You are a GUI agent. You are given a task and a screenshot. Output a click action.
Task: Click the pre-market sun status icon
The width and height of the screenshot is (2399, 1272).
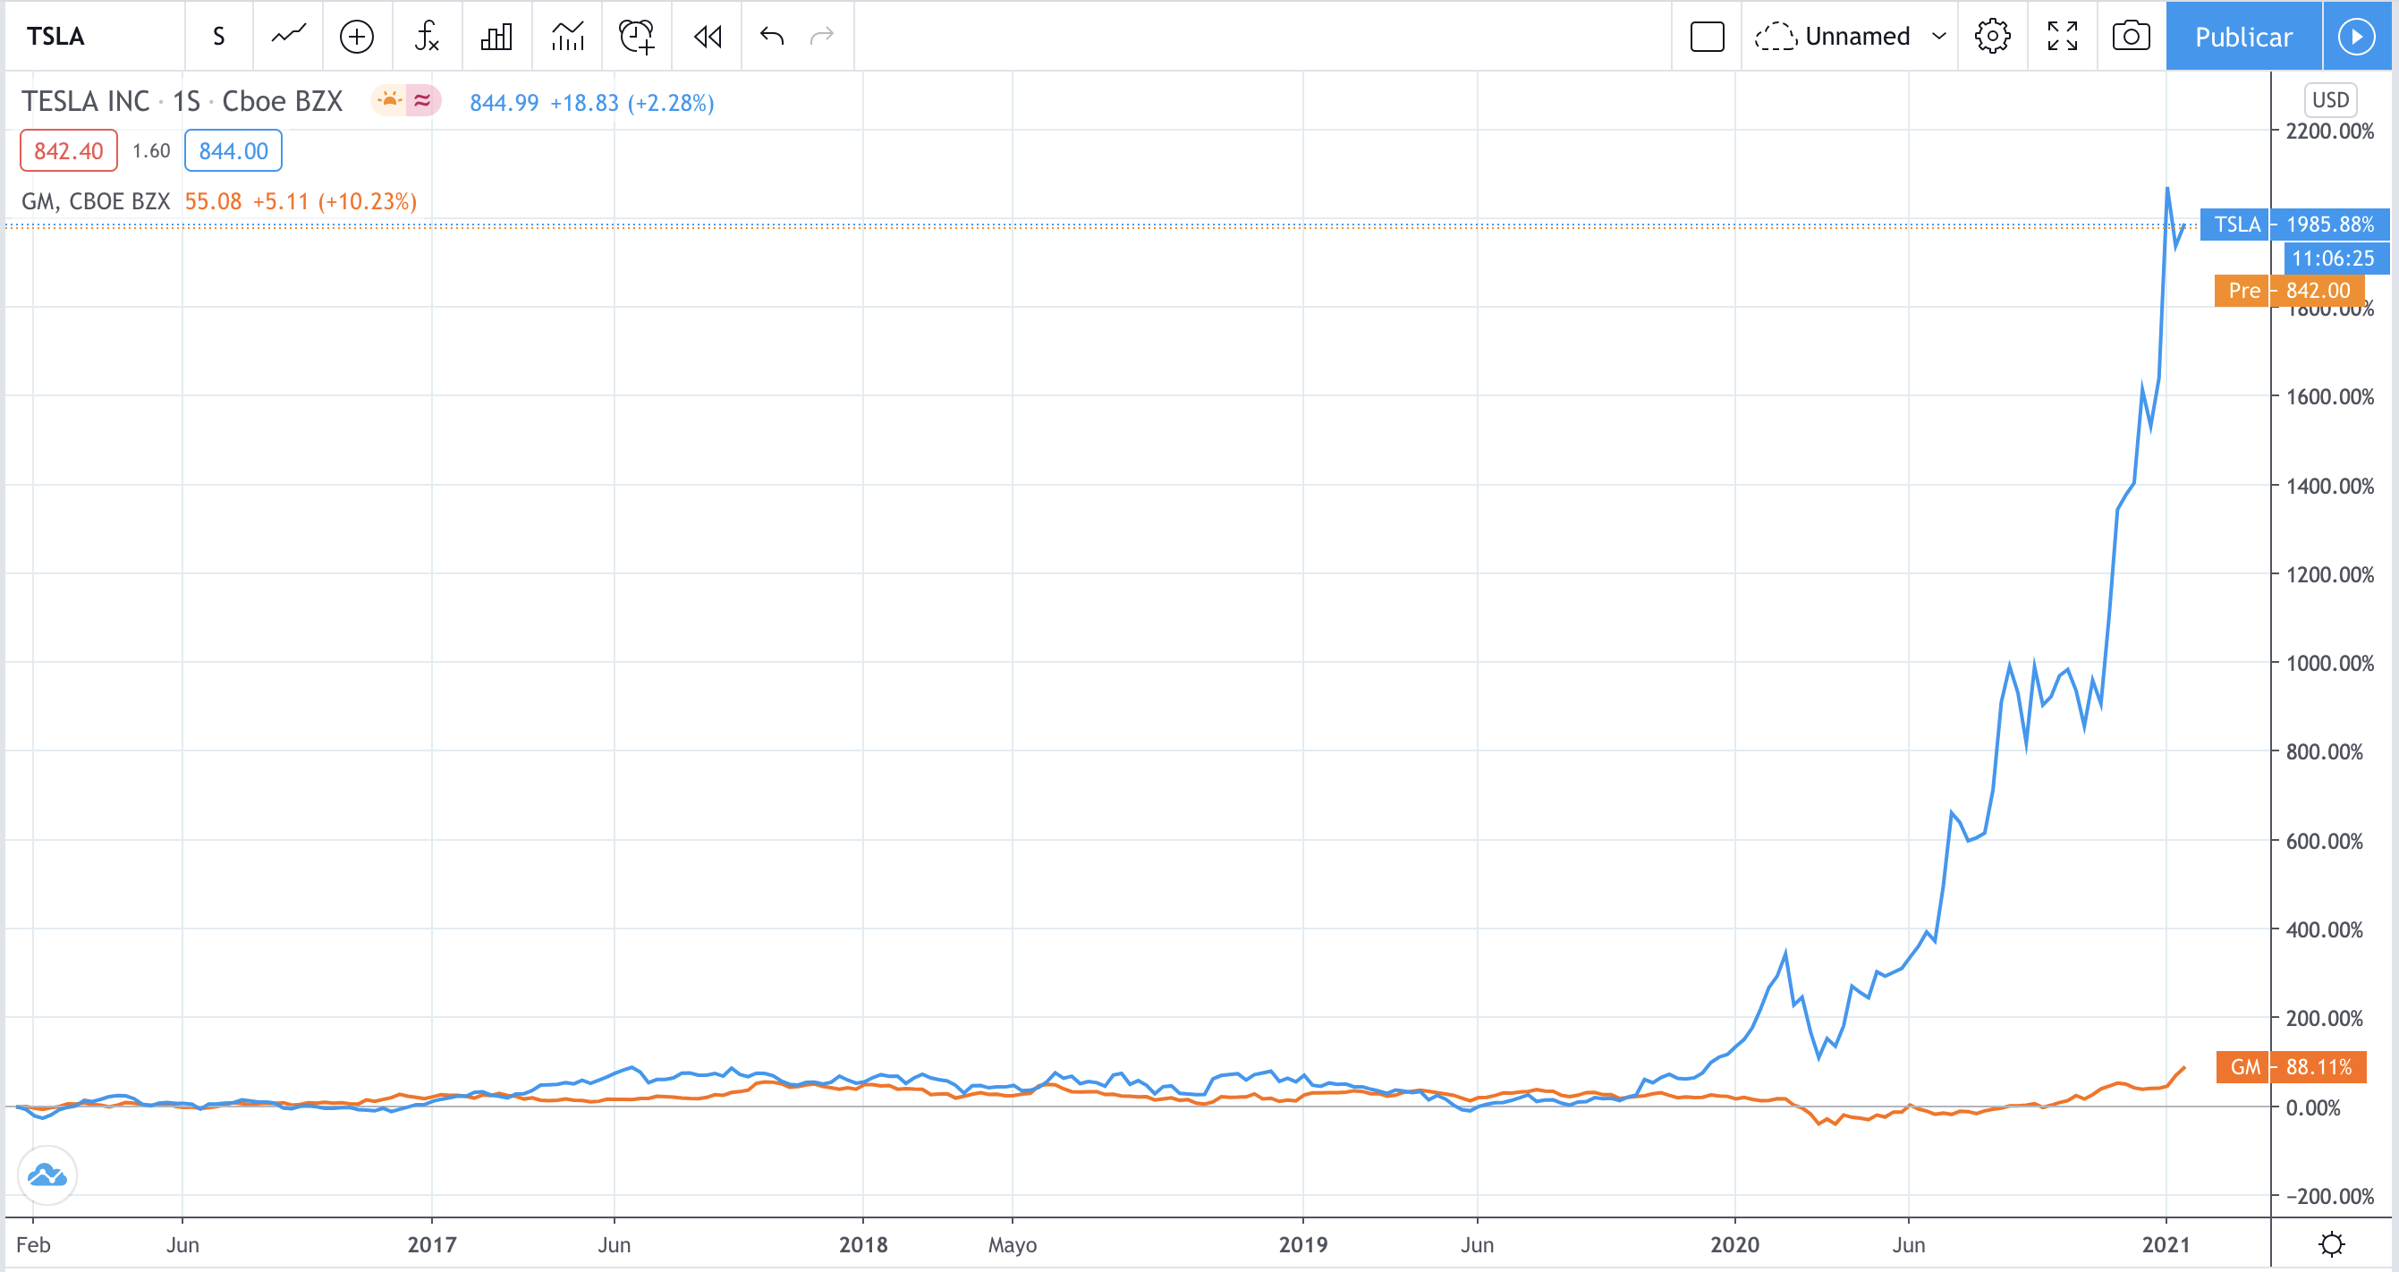click(x=389, y=99)
